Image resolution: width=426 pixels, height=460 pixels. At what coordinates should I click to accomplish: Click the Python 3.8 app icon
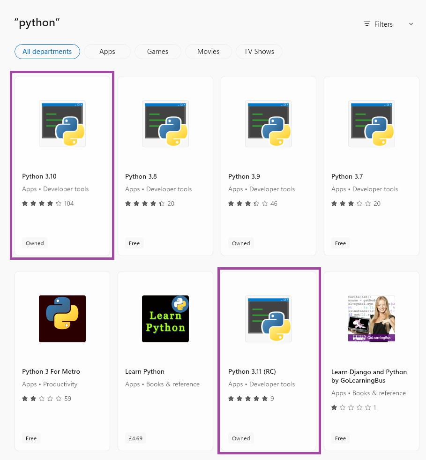click(165, 123)
